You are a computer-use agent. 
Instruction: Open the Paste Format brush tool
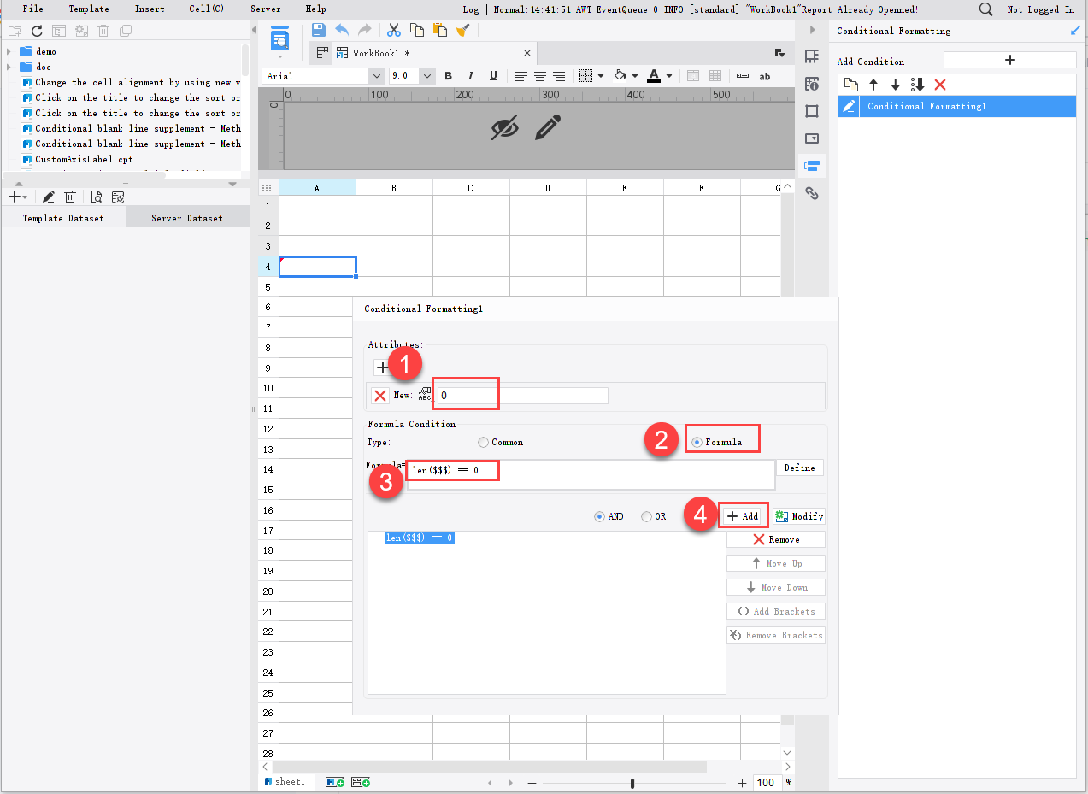(x=463, y=30)
